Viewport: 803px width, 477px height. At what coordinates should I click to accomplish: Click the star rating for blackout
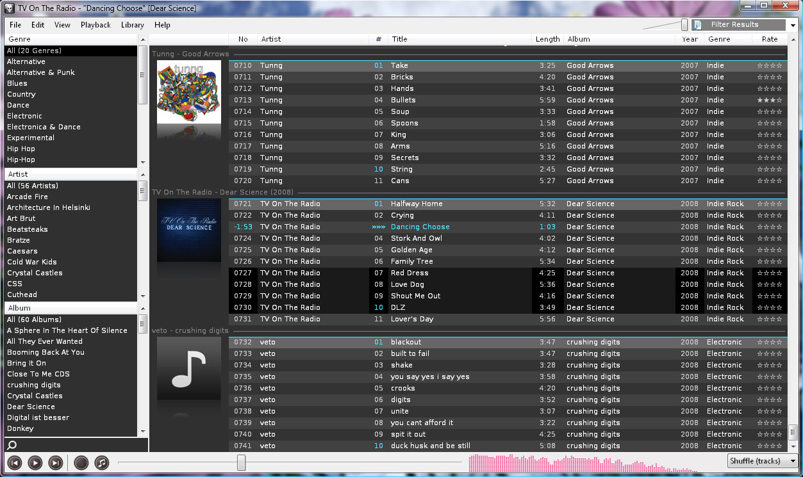770,342
